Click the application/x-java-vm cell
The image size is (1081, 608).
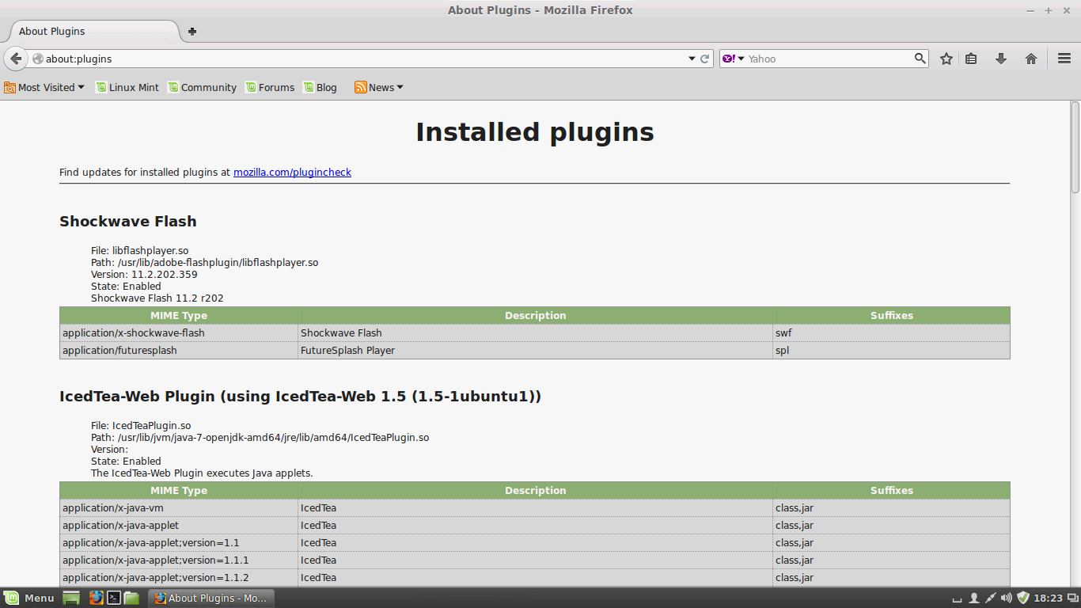pyautogui.click(x=179, y=507)
